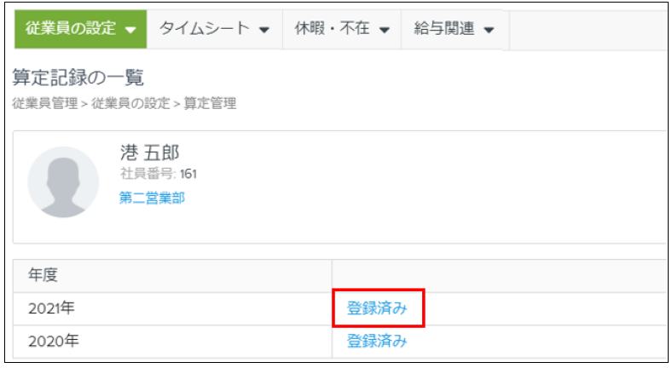Image resolution: width=672 pixels, height=368 pixels.
Task: Click the 算定記録の一覧 page heading
Action: pyautogui.click(x=78, y=78)
